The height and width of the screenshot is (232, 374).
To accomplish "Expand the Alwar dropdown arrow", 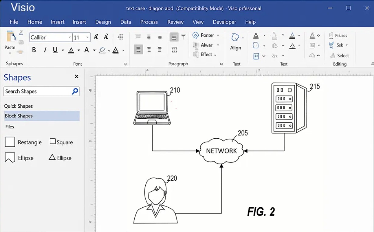I will point(218,45).
